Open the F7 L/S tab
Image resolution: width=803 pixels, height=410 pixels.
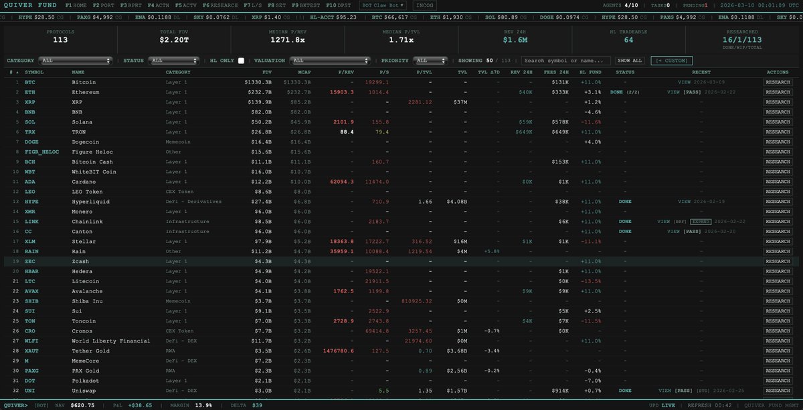[253, 5]
